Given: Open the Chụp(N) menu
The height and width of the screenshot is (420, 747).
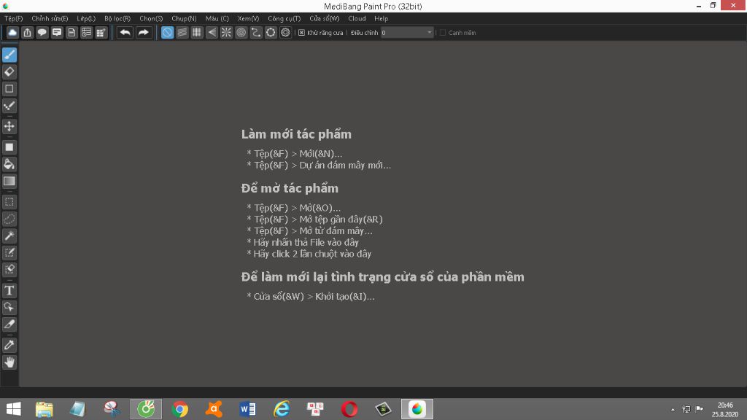Looking at the screenshot, I should click(184, 18).
